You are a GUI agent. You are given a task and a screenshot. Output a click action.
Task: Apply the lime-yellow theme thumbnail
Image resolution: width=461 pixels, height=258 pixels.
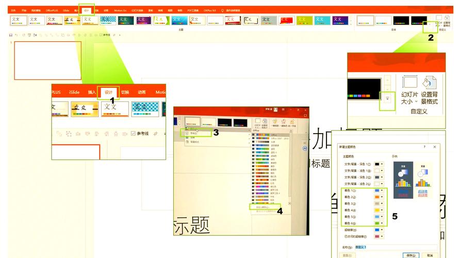coord(304,20)
